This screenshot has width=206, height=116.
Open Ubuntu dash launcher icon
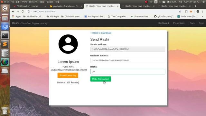tap(5, 9)
